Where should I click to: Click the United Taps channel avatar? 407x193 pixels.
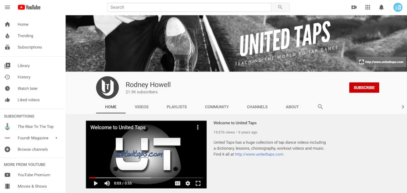(x=108, y=88)
